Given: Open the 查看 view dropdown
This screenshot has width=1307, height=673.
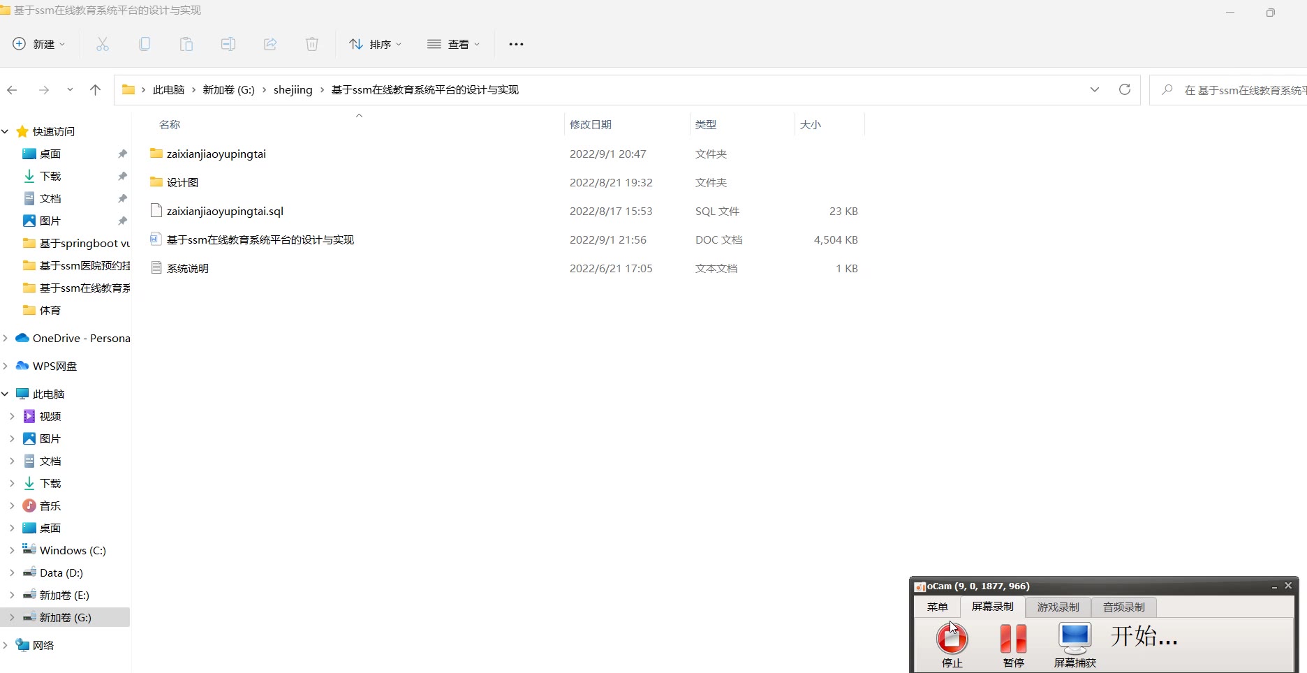Looking at the screenshot, I should (454, 44).
